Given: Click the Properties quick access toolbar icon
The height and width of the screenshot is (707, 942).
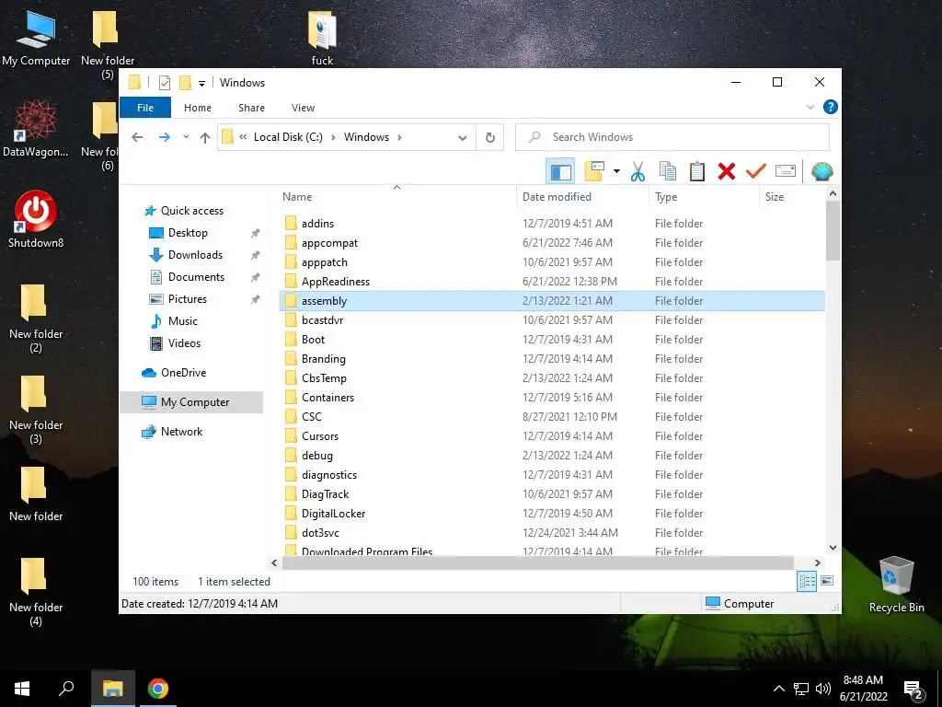Looking at the screenshot, I should point(164,83).
